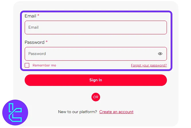Click the red asterisk beside Email label
The height and width of the screenshot is (128, 191).
pos(38,15)
